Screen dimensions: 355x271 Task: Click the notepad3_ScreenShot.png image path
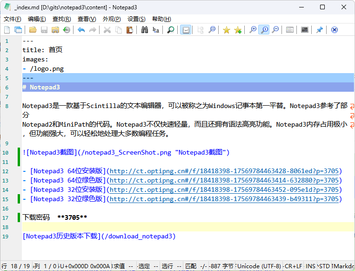click(x=126, y=152)
